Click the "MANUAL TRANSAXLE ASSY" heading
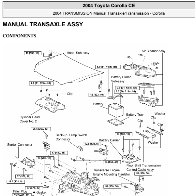 click(43, 24)
